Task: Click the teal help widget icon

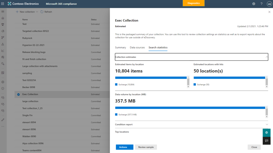Action: click(266, 133)
